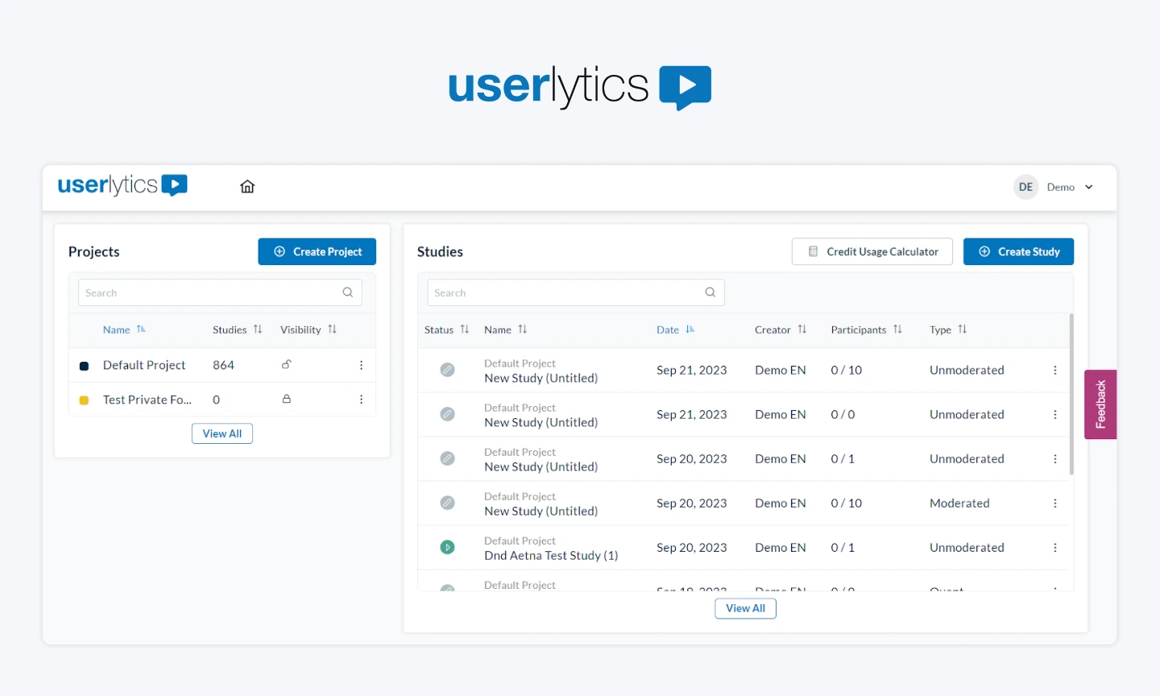Click the Studies search field
1160x696 pixels.
(x=576, y=292)
